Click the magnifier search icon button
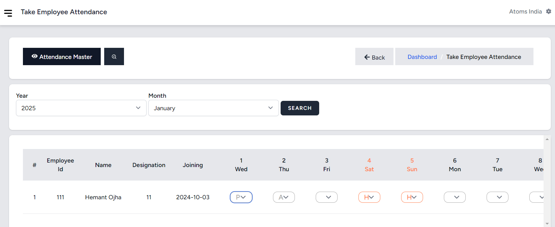Image resolution: width=555 pixels, height=227 pixels. tap(114, 56)
